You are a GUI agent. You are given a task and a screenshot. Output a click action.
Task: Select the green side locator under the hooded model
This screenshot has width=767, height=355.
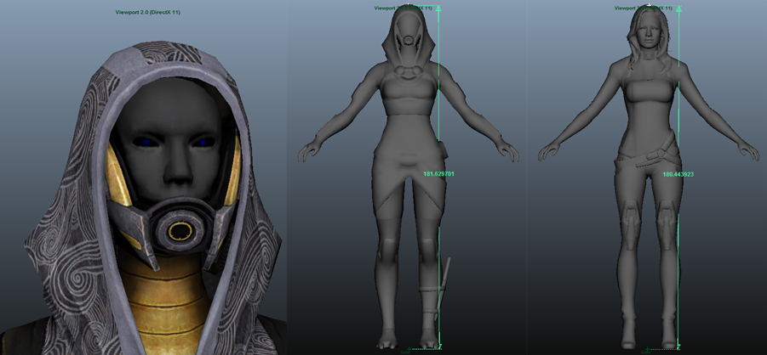coord(408,349)
